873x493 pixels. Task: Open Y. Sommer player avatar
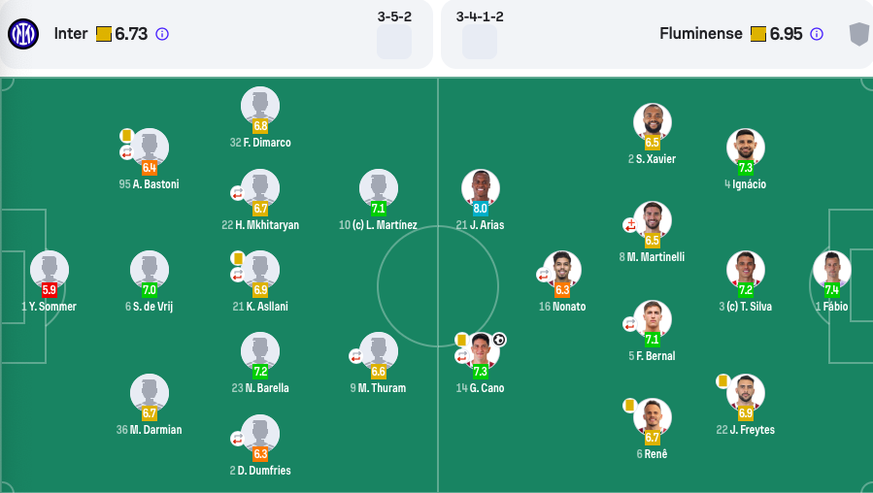tap(49, 270)
